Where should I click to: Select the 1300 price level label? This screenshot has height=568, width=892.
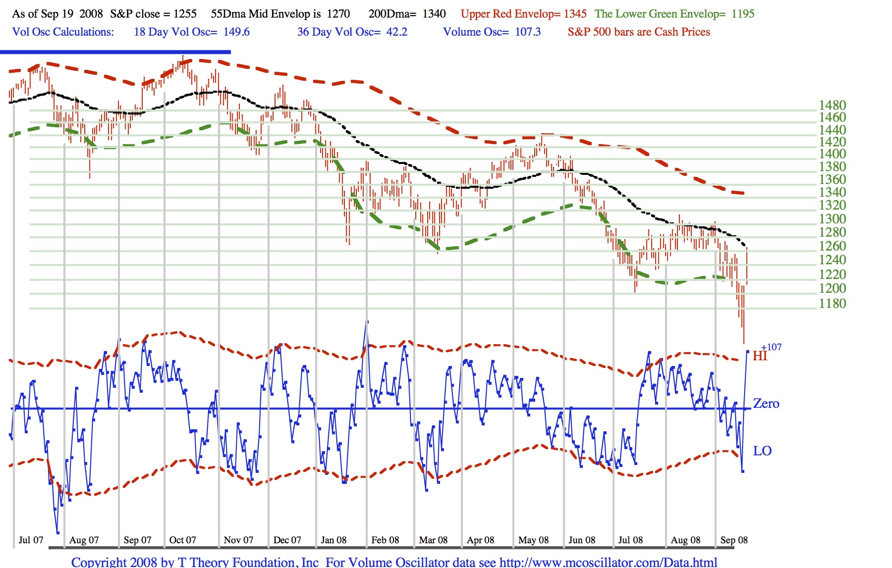click(832, 219)
